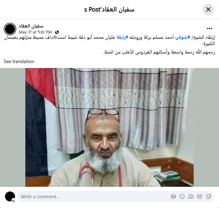Click the dialog title سفيان العقاد's Post
The height and width of the screenshot is (208, 219).
[109, 9]
